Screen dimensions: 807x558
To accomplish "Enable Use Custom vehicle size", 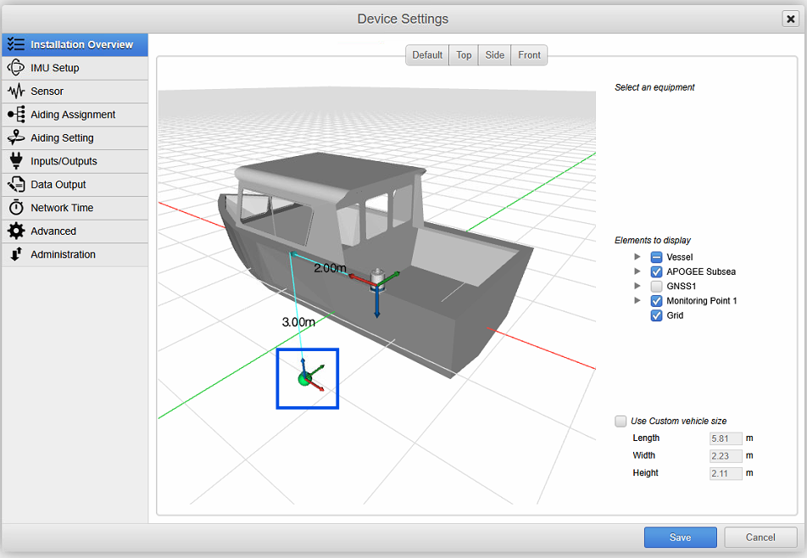I will 621,421.
